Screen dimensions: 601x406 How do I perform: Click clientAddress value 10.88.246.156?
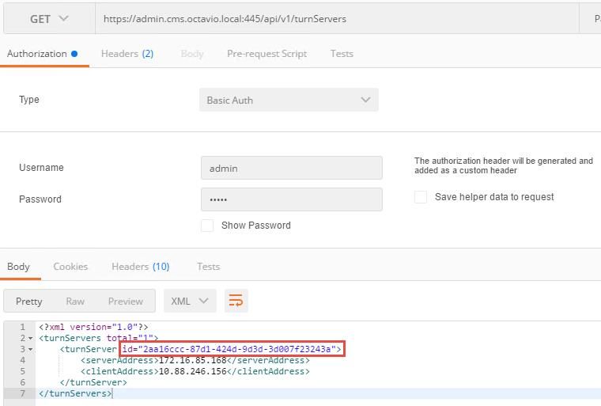(x=192, y=371)
